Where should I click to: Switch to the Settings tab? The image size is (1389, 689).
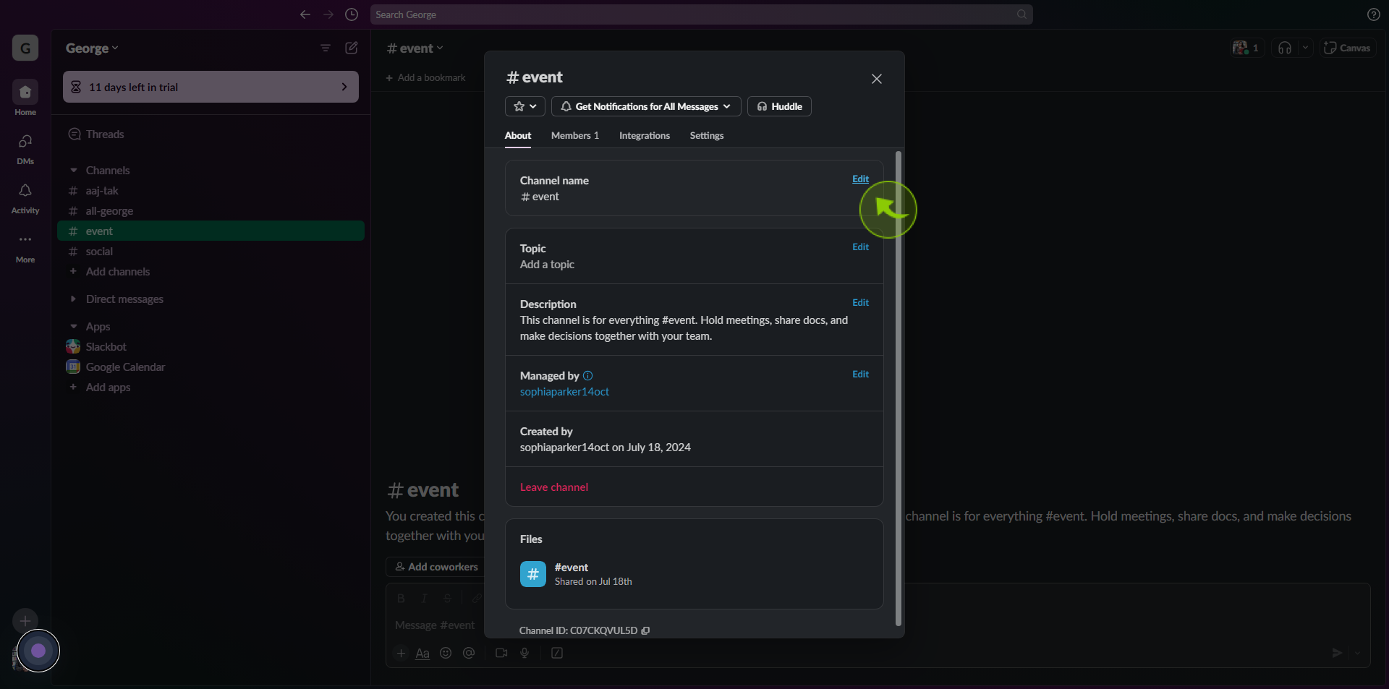707,136
